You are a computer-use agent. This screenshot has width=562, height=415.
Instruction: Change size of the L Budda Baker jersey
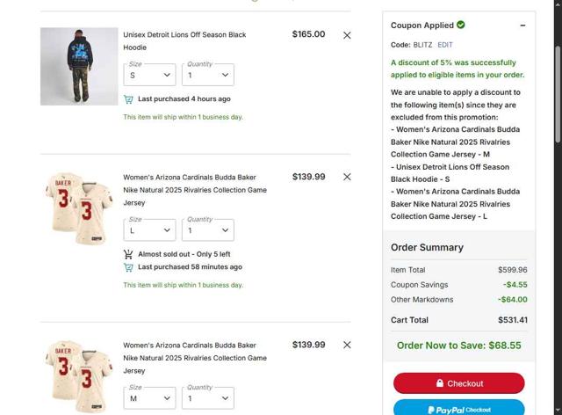(149, 230)
